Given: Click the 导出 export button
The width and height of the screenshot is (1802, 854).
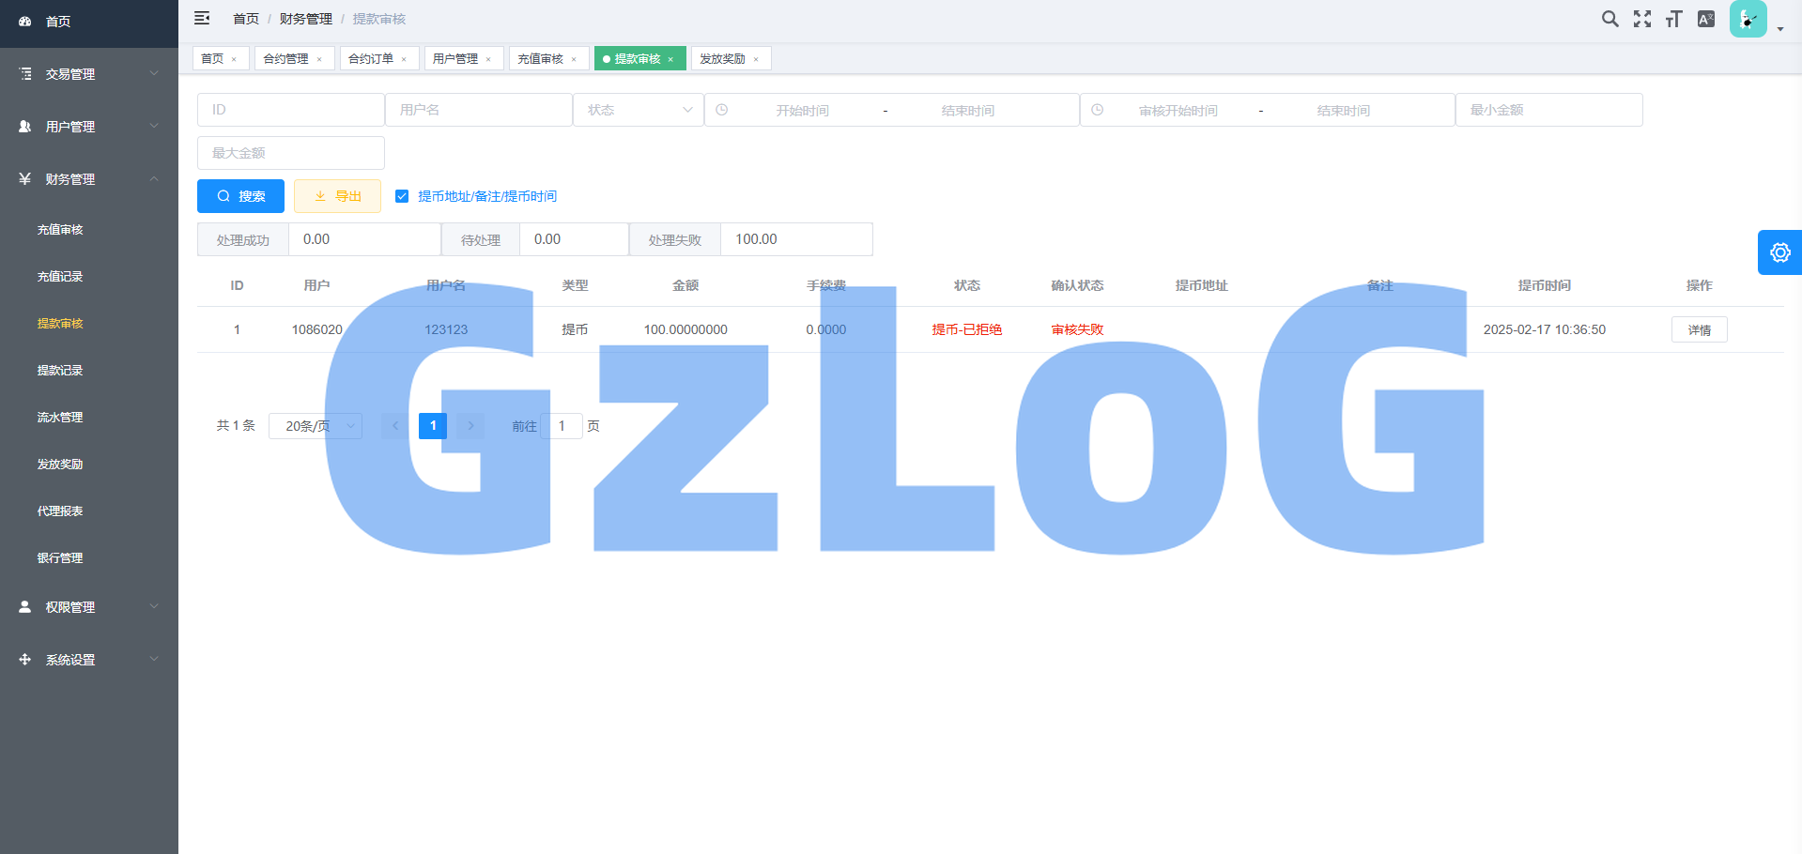Looking at the screenshot, I should pyautogui.click(x=337, y=196).
